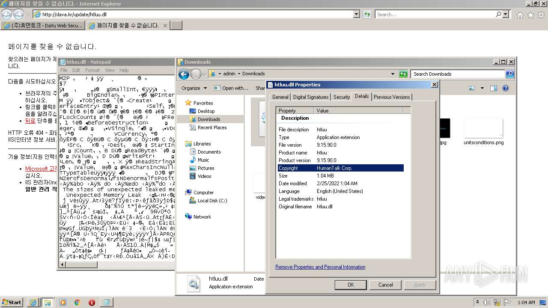
Task: Click the Property column header
Action: pos(295,111)
